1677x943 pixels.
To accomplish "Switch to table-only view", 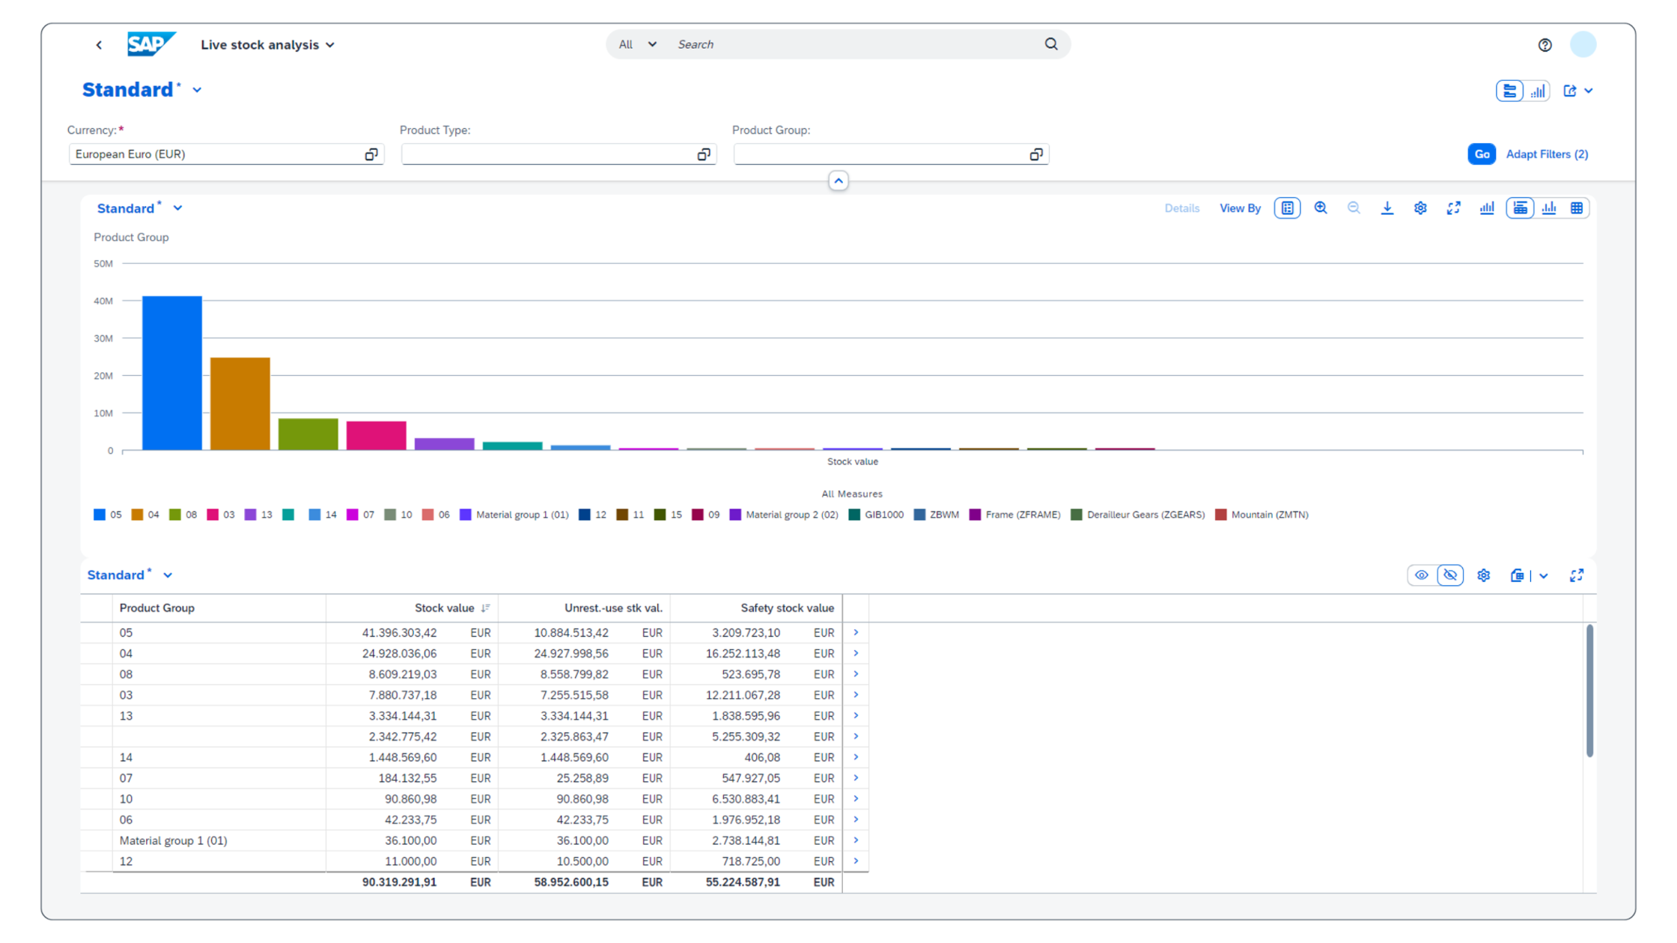I will pyautogui.click(x=1577, y=208).
